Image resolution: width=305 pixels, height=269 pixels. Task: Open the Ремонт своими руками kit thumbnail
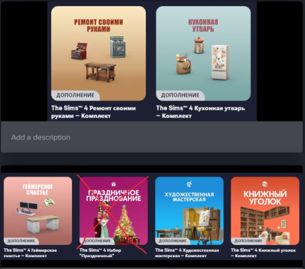click(x=98, y=53)
